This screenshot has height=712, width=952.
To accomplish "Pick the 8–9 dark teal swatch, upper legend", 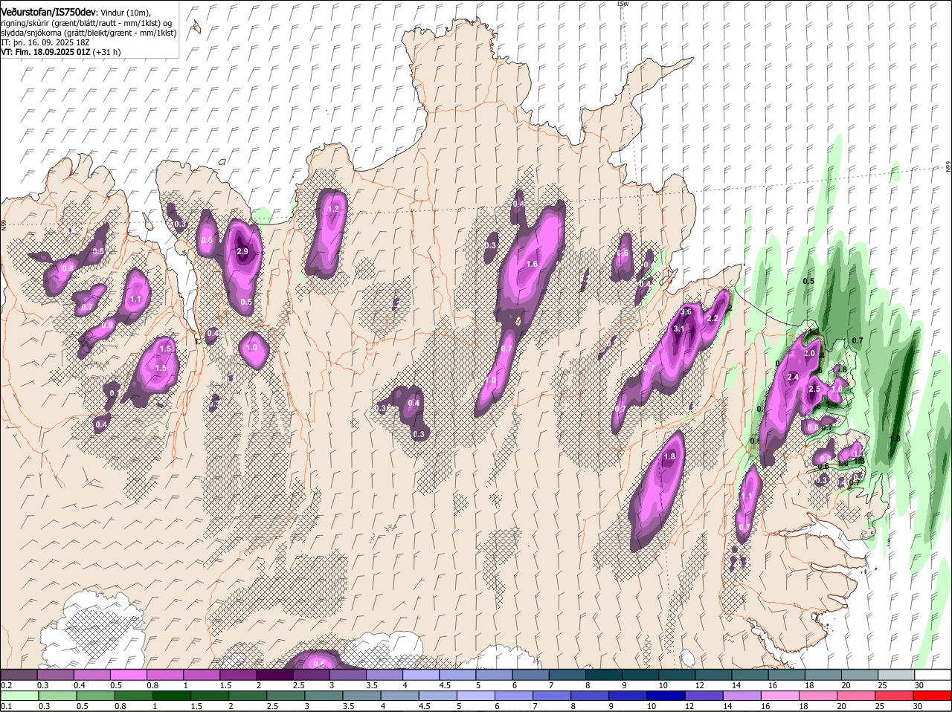I will pyautogui.click(x=604, y=674).
